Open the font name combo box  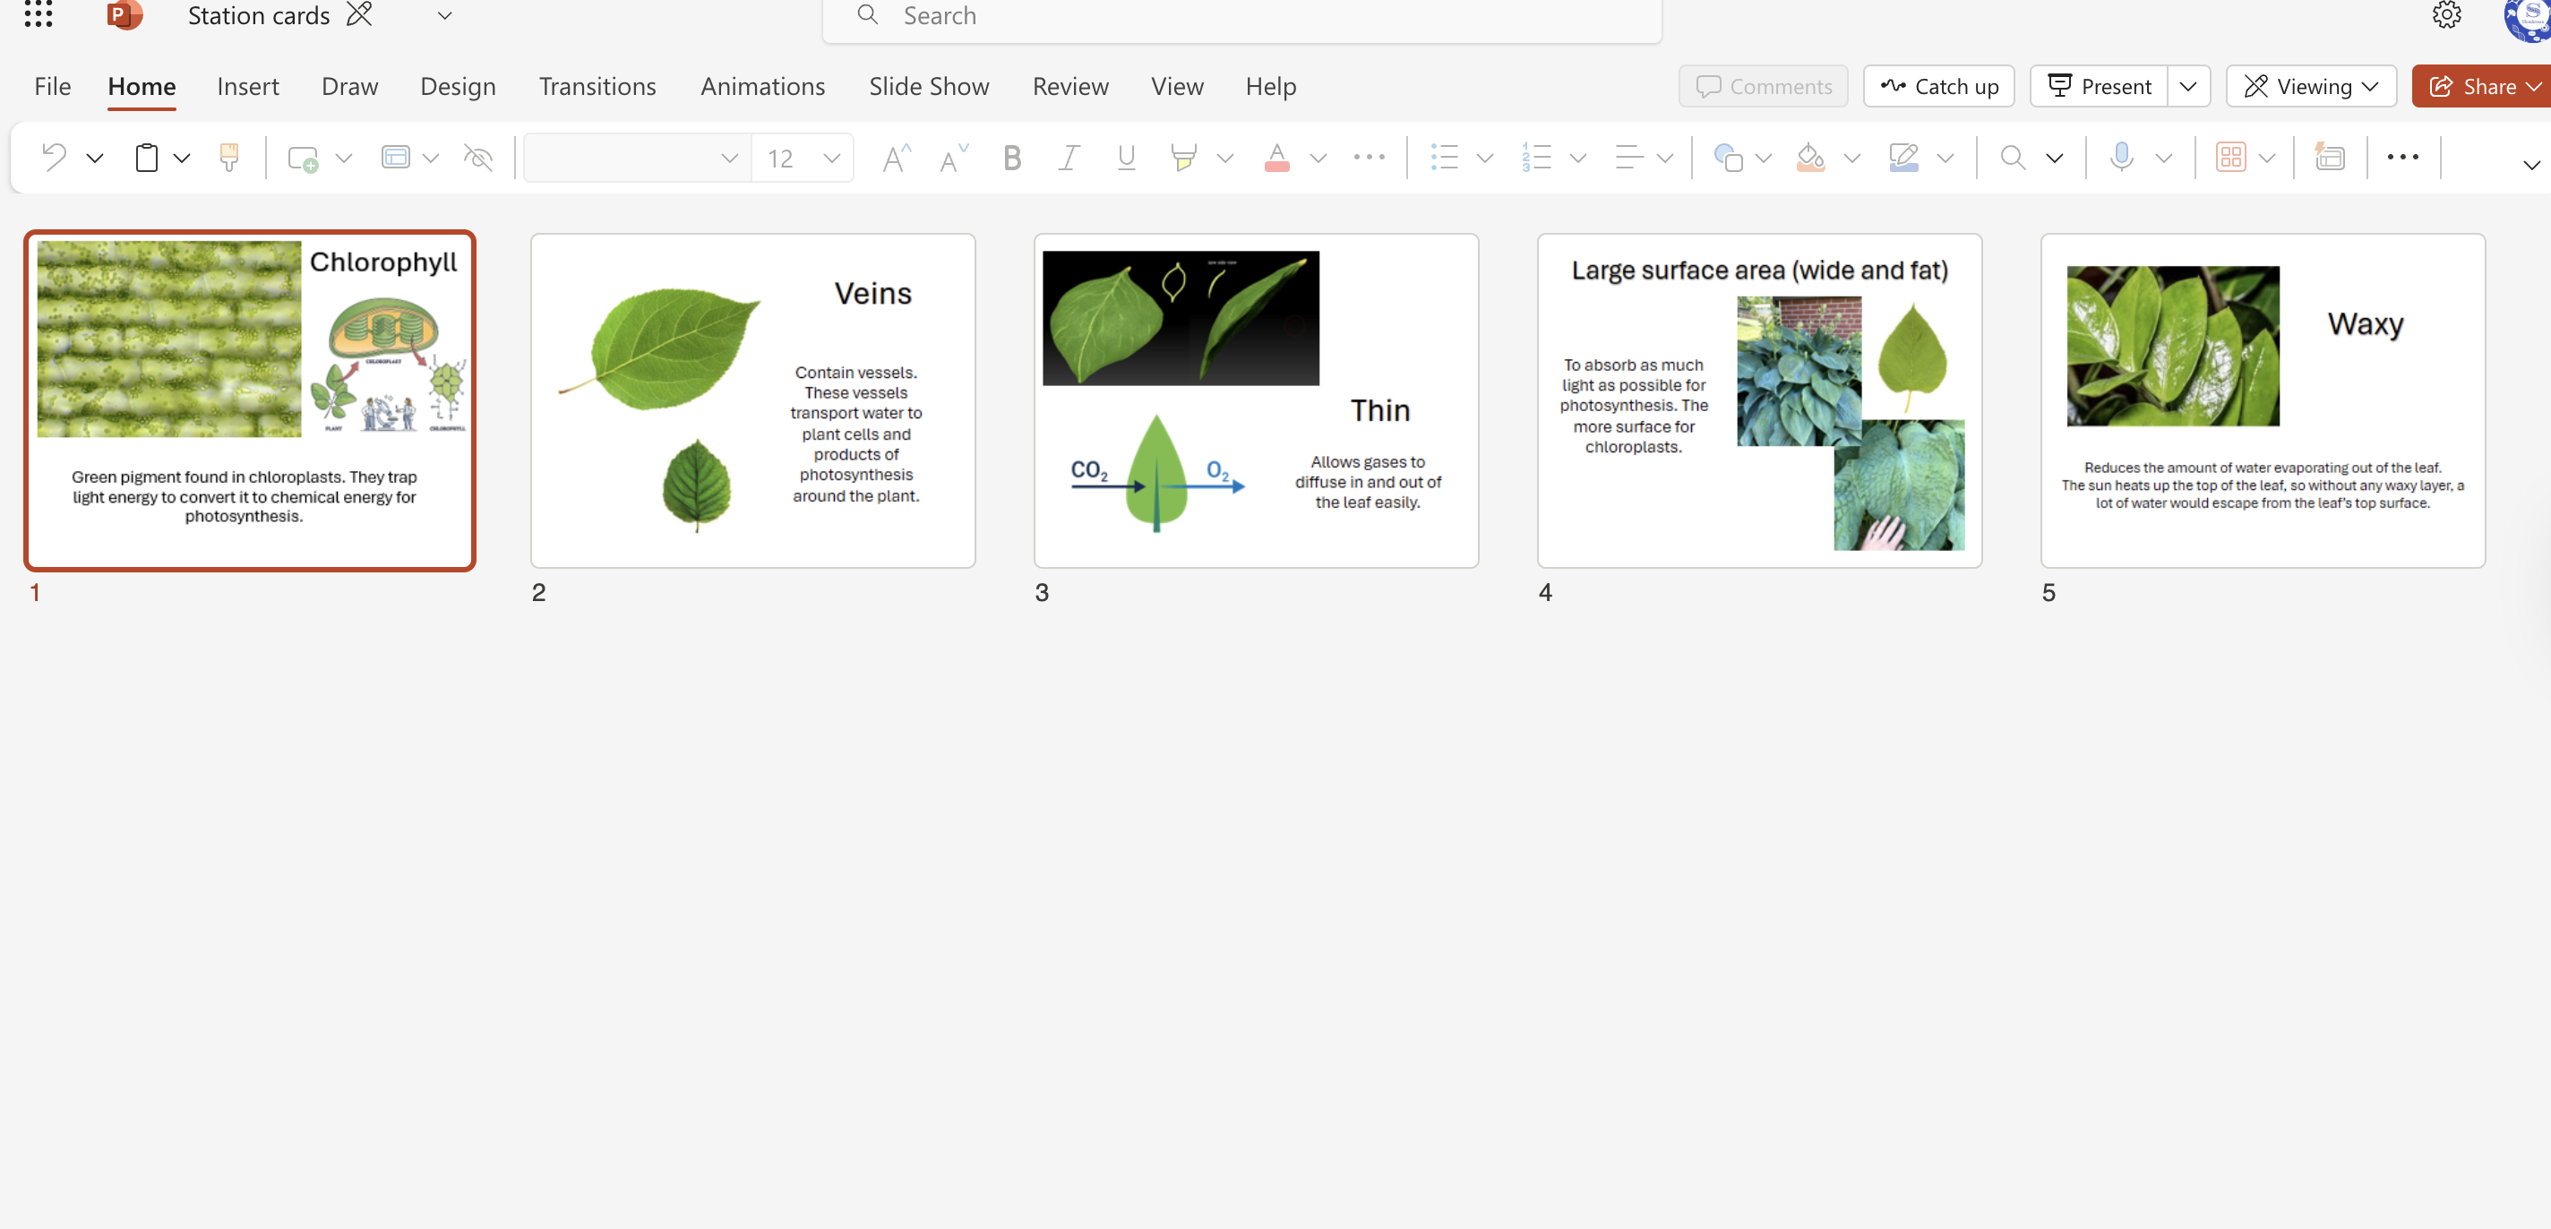(x=637, y=158)
